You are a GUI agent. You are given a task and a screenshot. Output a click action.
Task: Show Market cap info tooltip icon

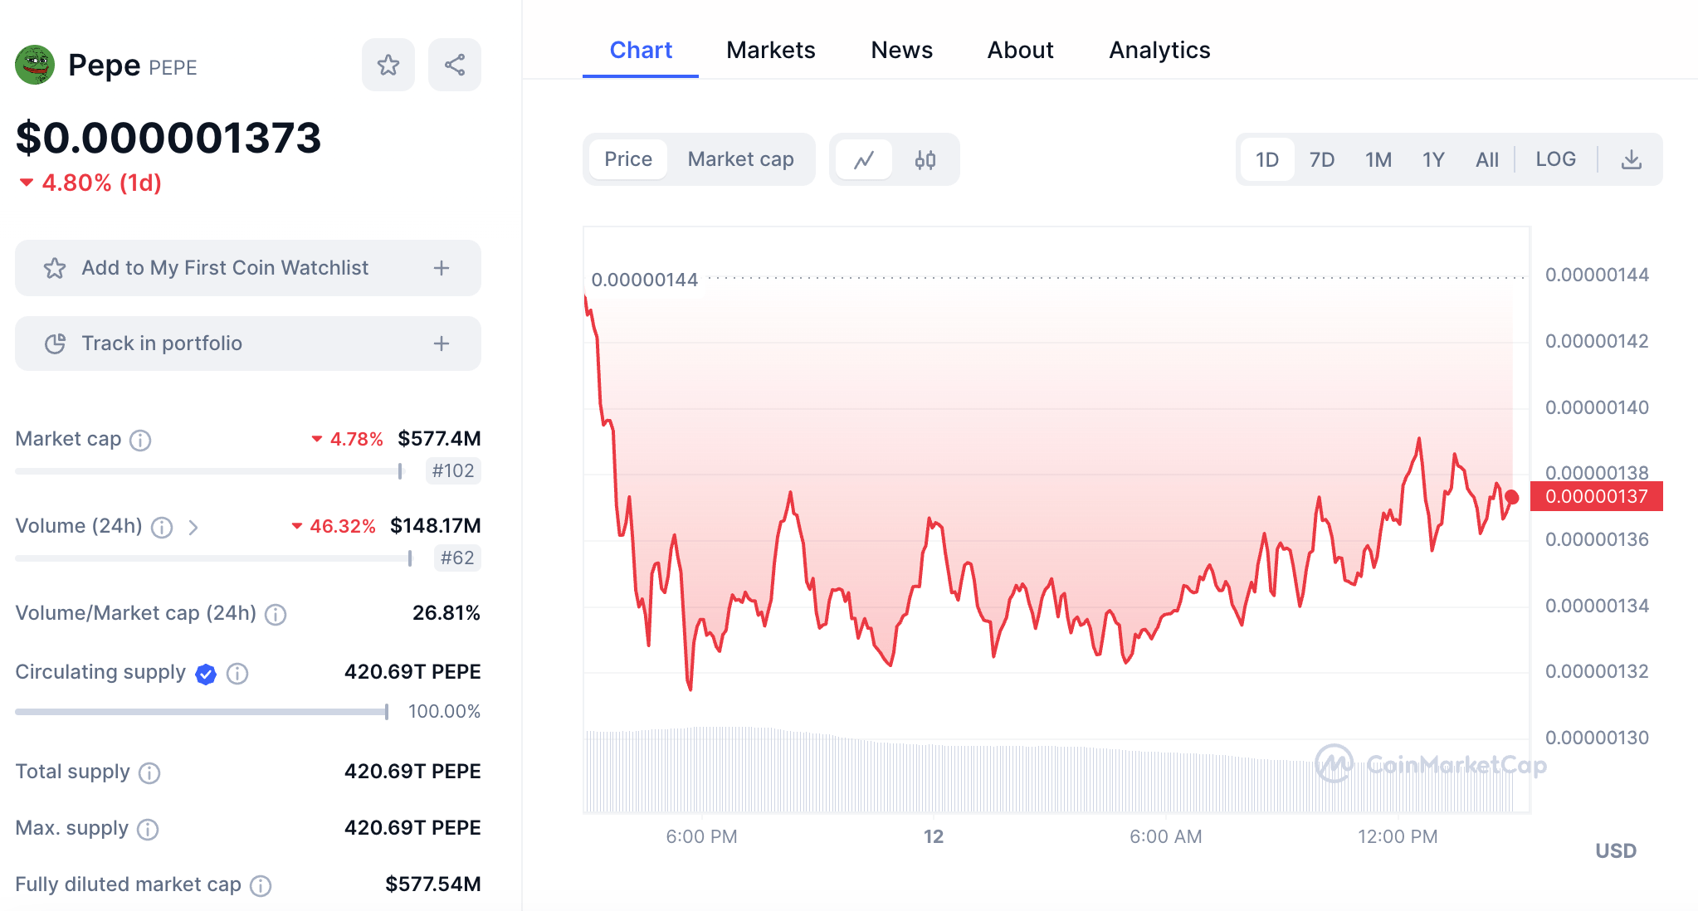pyautogui.click(x=140, y=440)
